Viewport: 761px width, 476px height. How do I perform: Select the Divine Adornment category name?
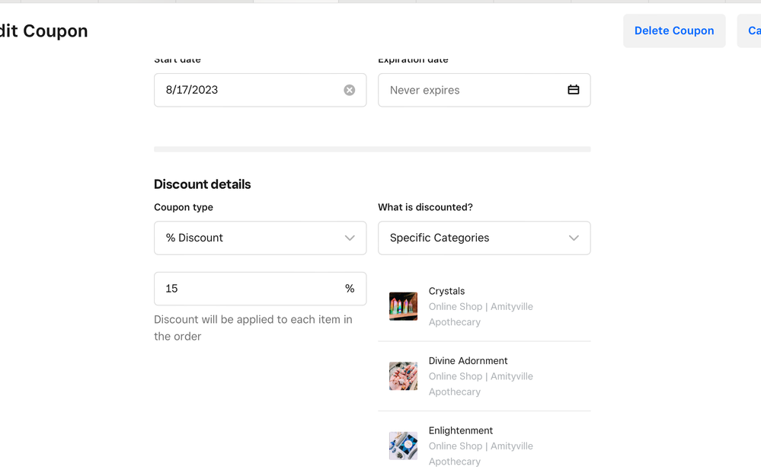point(468,361)
